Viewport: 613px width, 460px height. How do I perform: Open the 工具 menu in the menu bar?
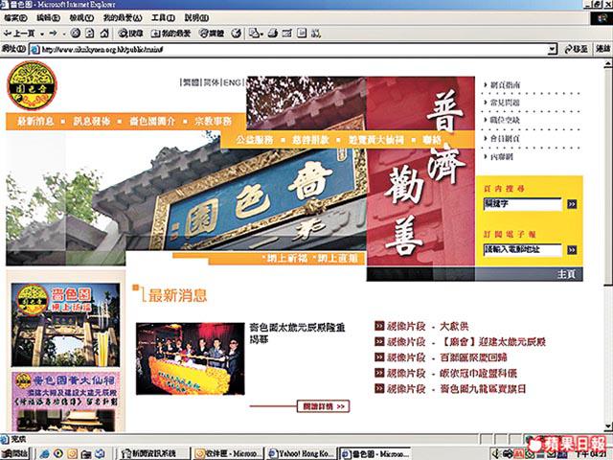point(163,17)
